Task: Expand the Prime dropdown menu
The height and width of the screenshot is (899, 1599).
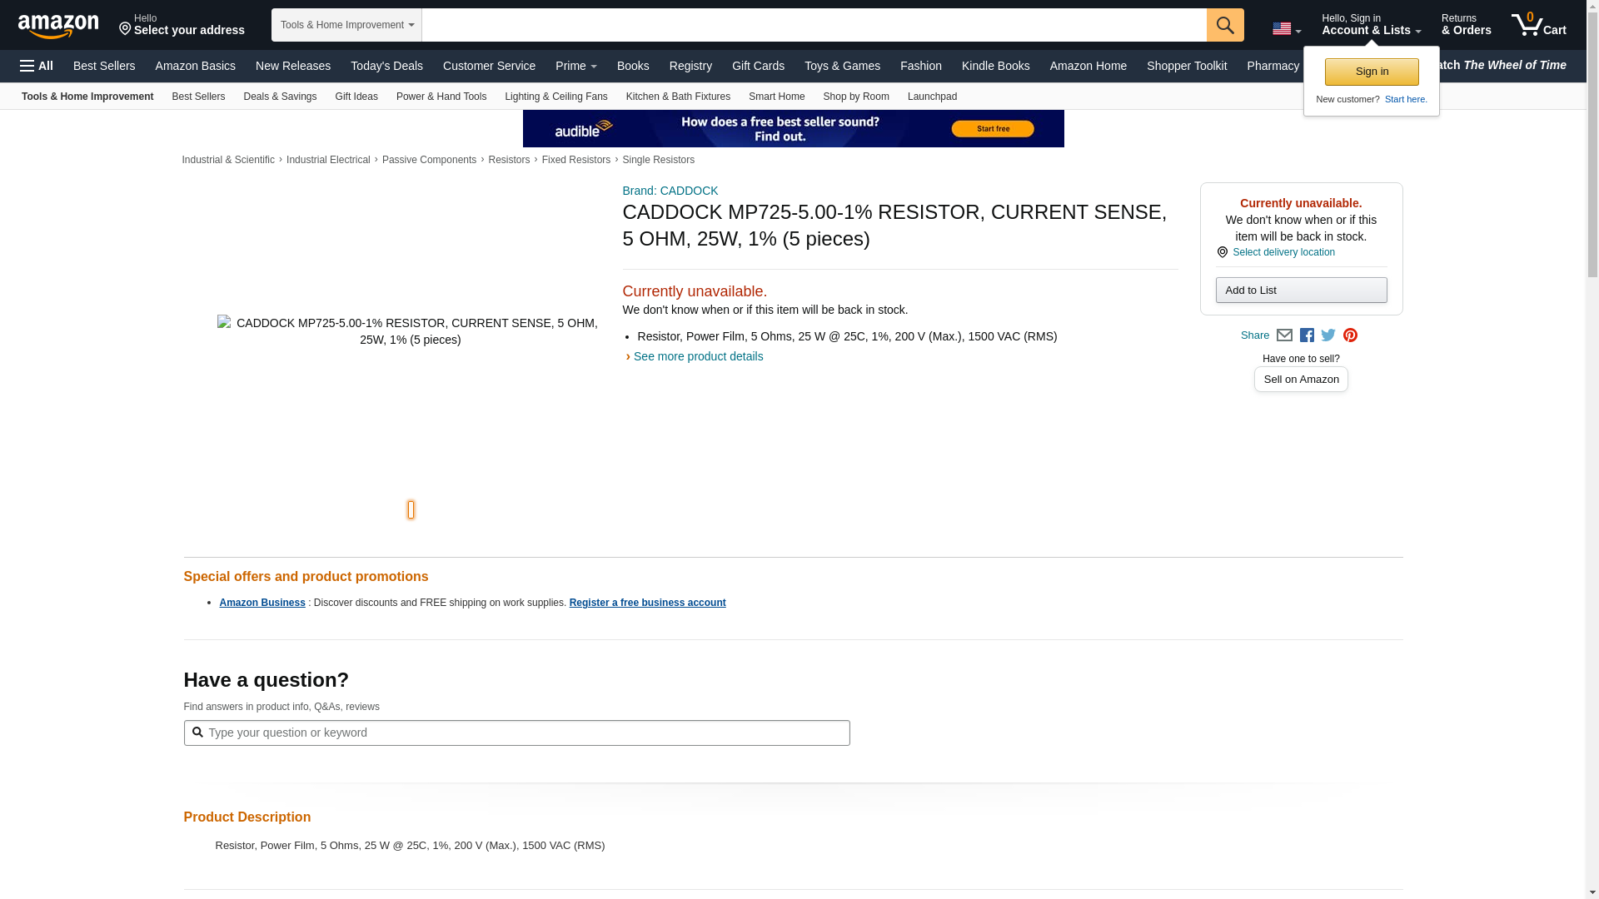Action: (575, 66)
